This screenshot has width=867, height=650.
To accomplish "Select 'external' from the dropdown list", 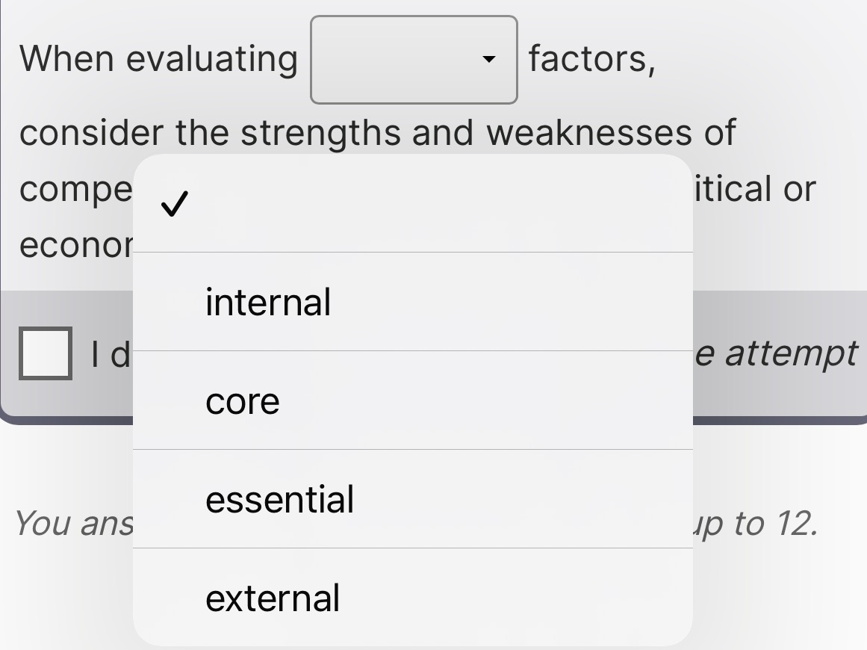I will click(x=272, y=598).
